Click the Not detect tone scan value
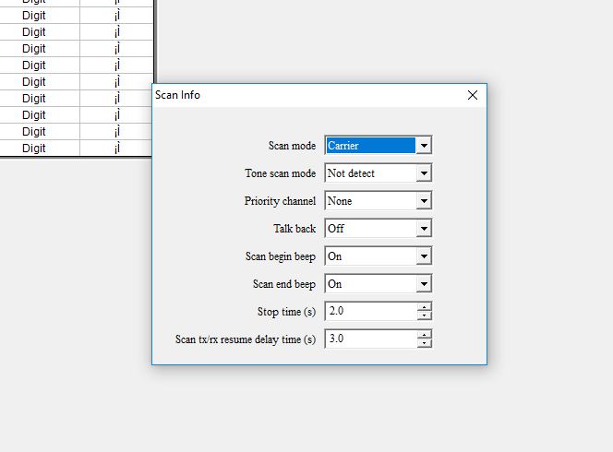The width and height of the screenshot is (613, 452). [351, 173]
